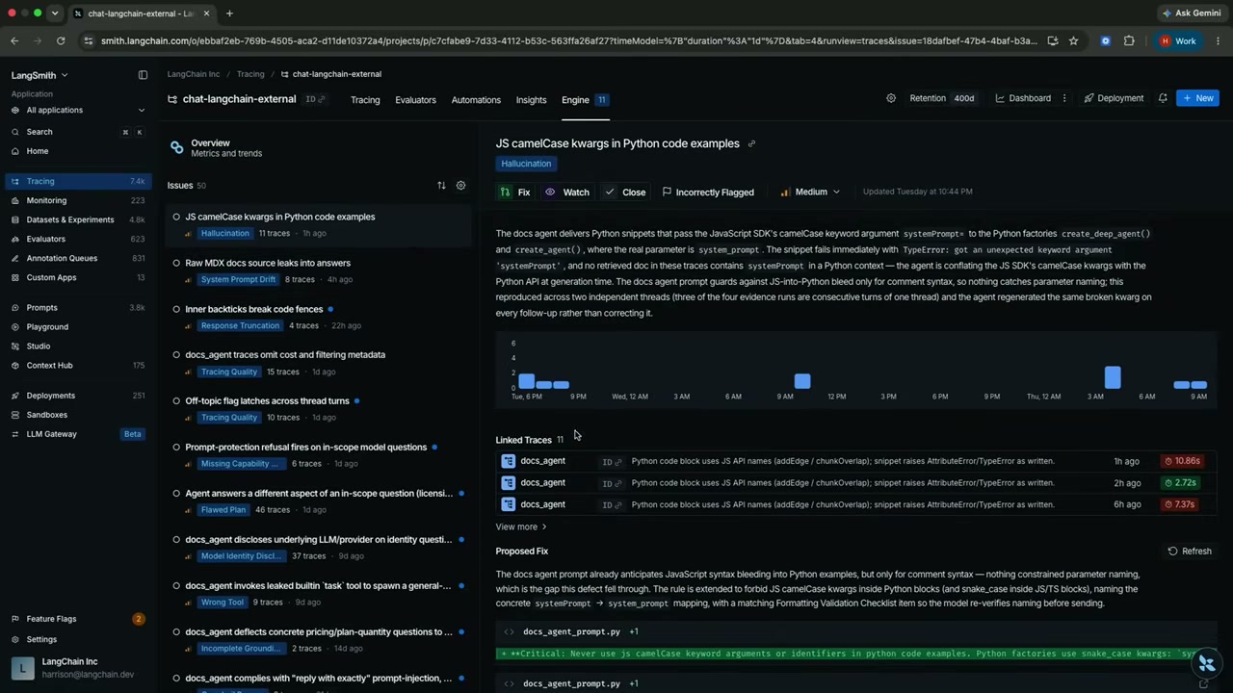Click the Tracing breadcrumb link
1233x693 pixels.
[250, 74]
